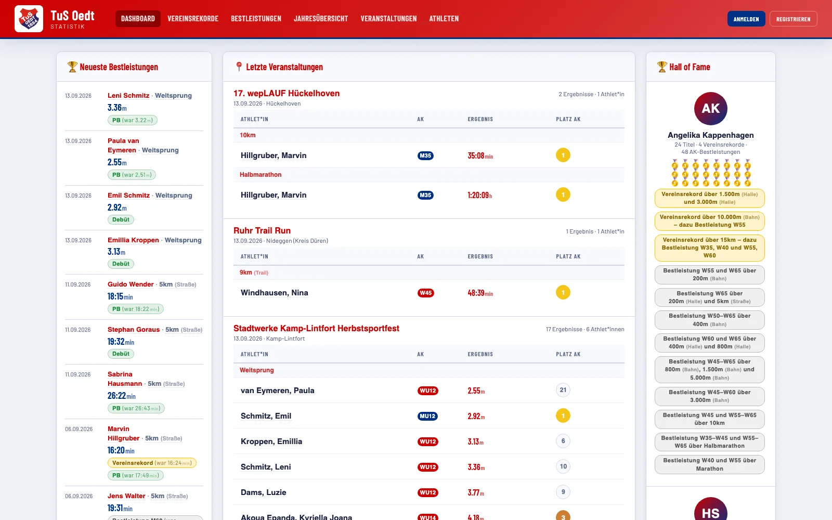Click the PB (war 18:22min) badge

136,309
